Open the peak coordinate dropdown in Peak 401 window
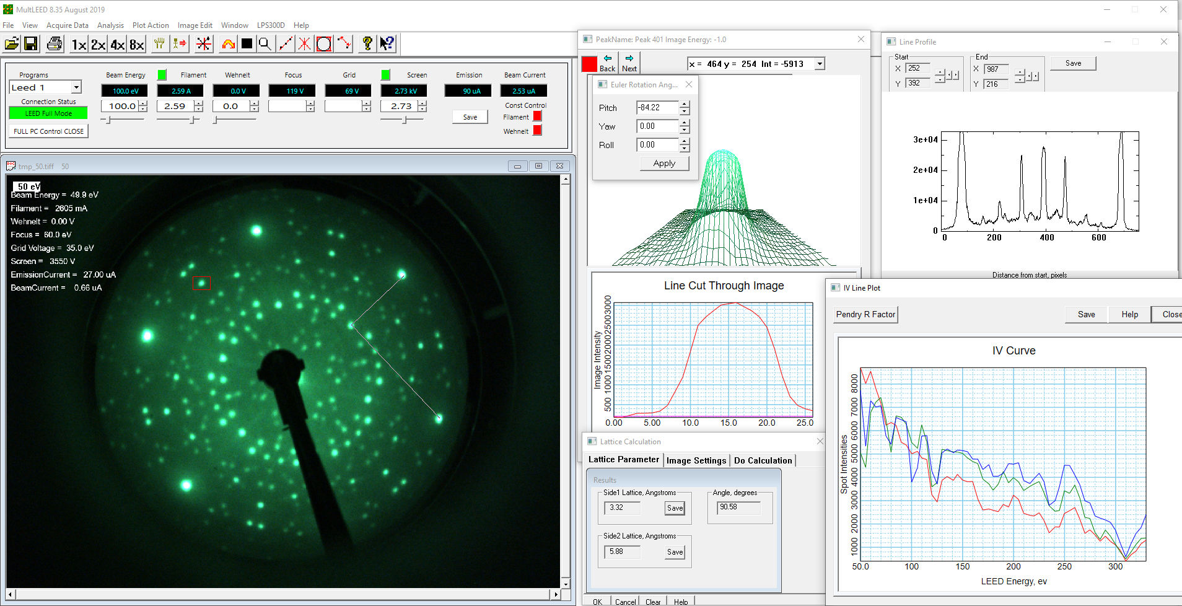 point(819,63)
